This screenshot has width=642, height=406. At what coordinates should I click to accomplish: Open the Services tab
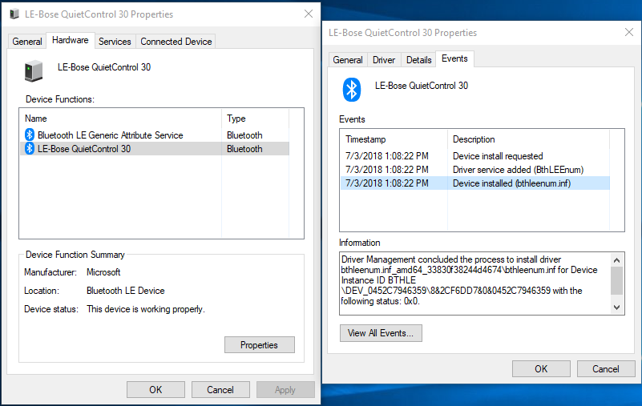(115, 42)
